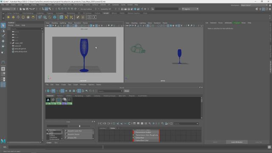The image size is (272, 153).
Task: Open the Windows menu in main menubar
Action: tap(42, 5)
